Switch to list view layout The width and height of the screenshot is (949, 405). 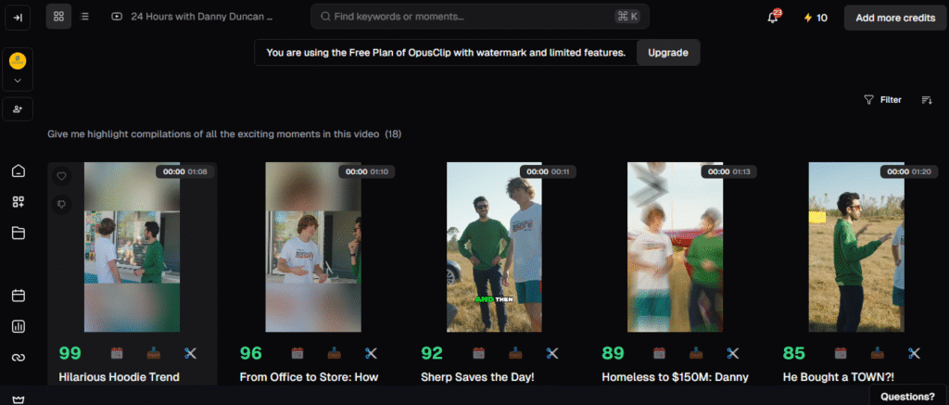(85, 17)
